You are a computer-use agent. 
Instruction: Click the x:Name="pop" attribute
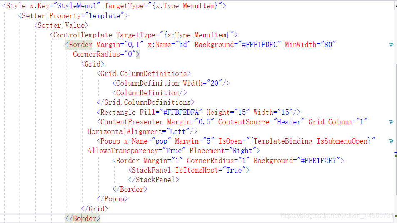(x=147, y=141)
